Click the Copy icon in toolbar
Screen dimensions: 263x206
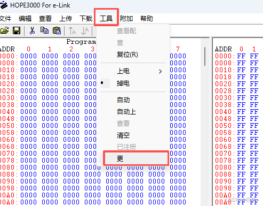pos(44,30)
